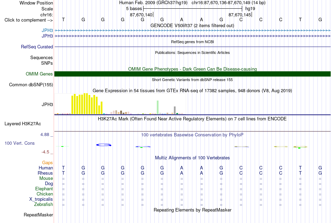Viewport: 331px width, 223px height.
Task: Click the 'Gaps' alignment row label
Action: 47,162
